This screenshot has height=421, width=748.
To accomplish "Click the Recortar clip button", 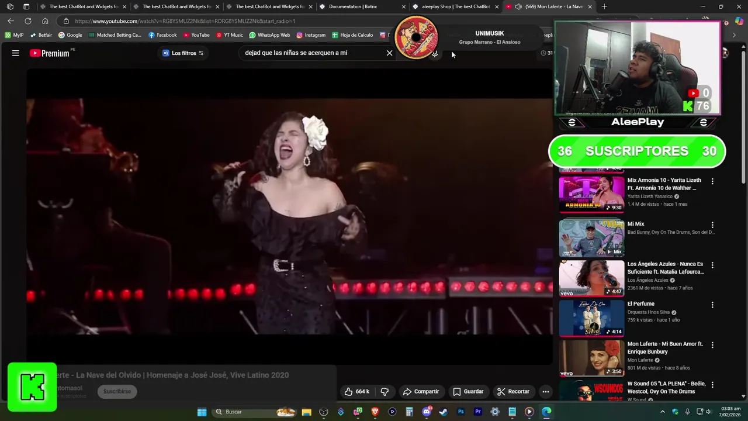I will (x=513, y=391).
